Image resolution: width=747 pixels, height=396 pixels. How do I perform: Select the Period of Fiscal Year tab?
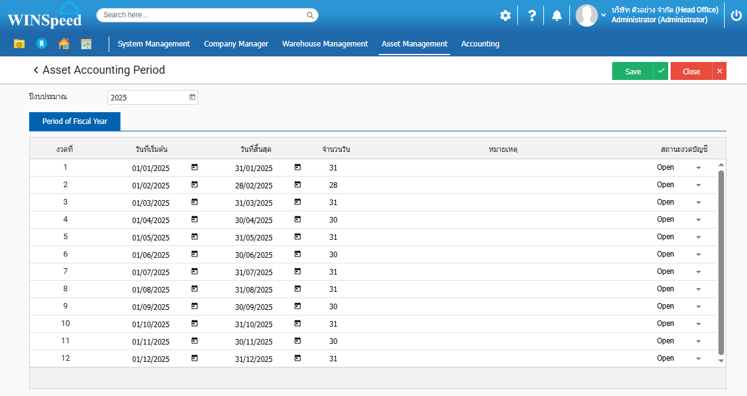tap(75, 121)
